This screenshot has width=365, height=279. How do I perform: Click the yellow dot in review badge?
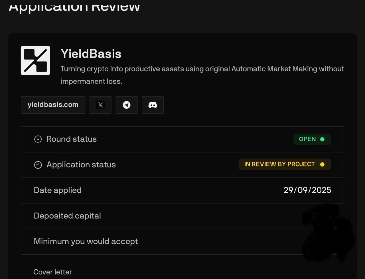(322, 164)
